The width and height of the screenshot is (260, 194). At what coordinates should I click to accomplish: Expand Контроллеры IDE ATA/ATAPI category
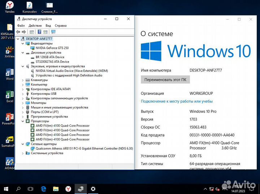coord(23,89)
